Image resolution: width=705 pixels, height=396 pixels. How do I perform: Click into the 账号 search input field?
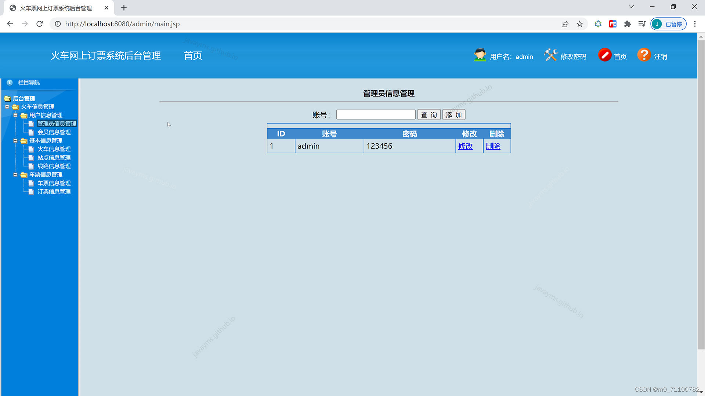coord(376,114)
